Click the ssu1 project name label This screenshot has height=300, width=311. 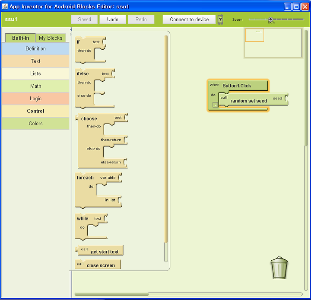pos(11,19)
